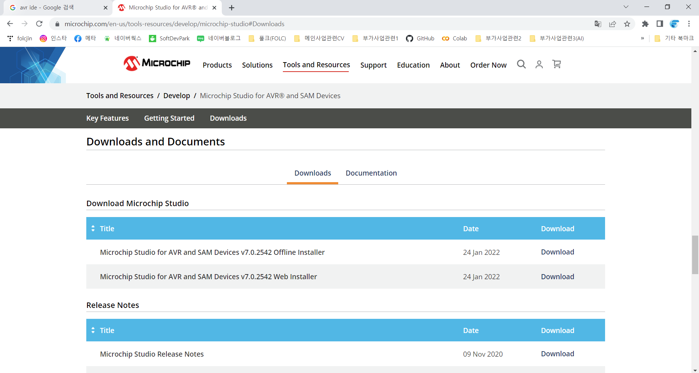This screenshot has height=373, width=699.
Task: Open the Order Now menu
Action: coord(488,65)
